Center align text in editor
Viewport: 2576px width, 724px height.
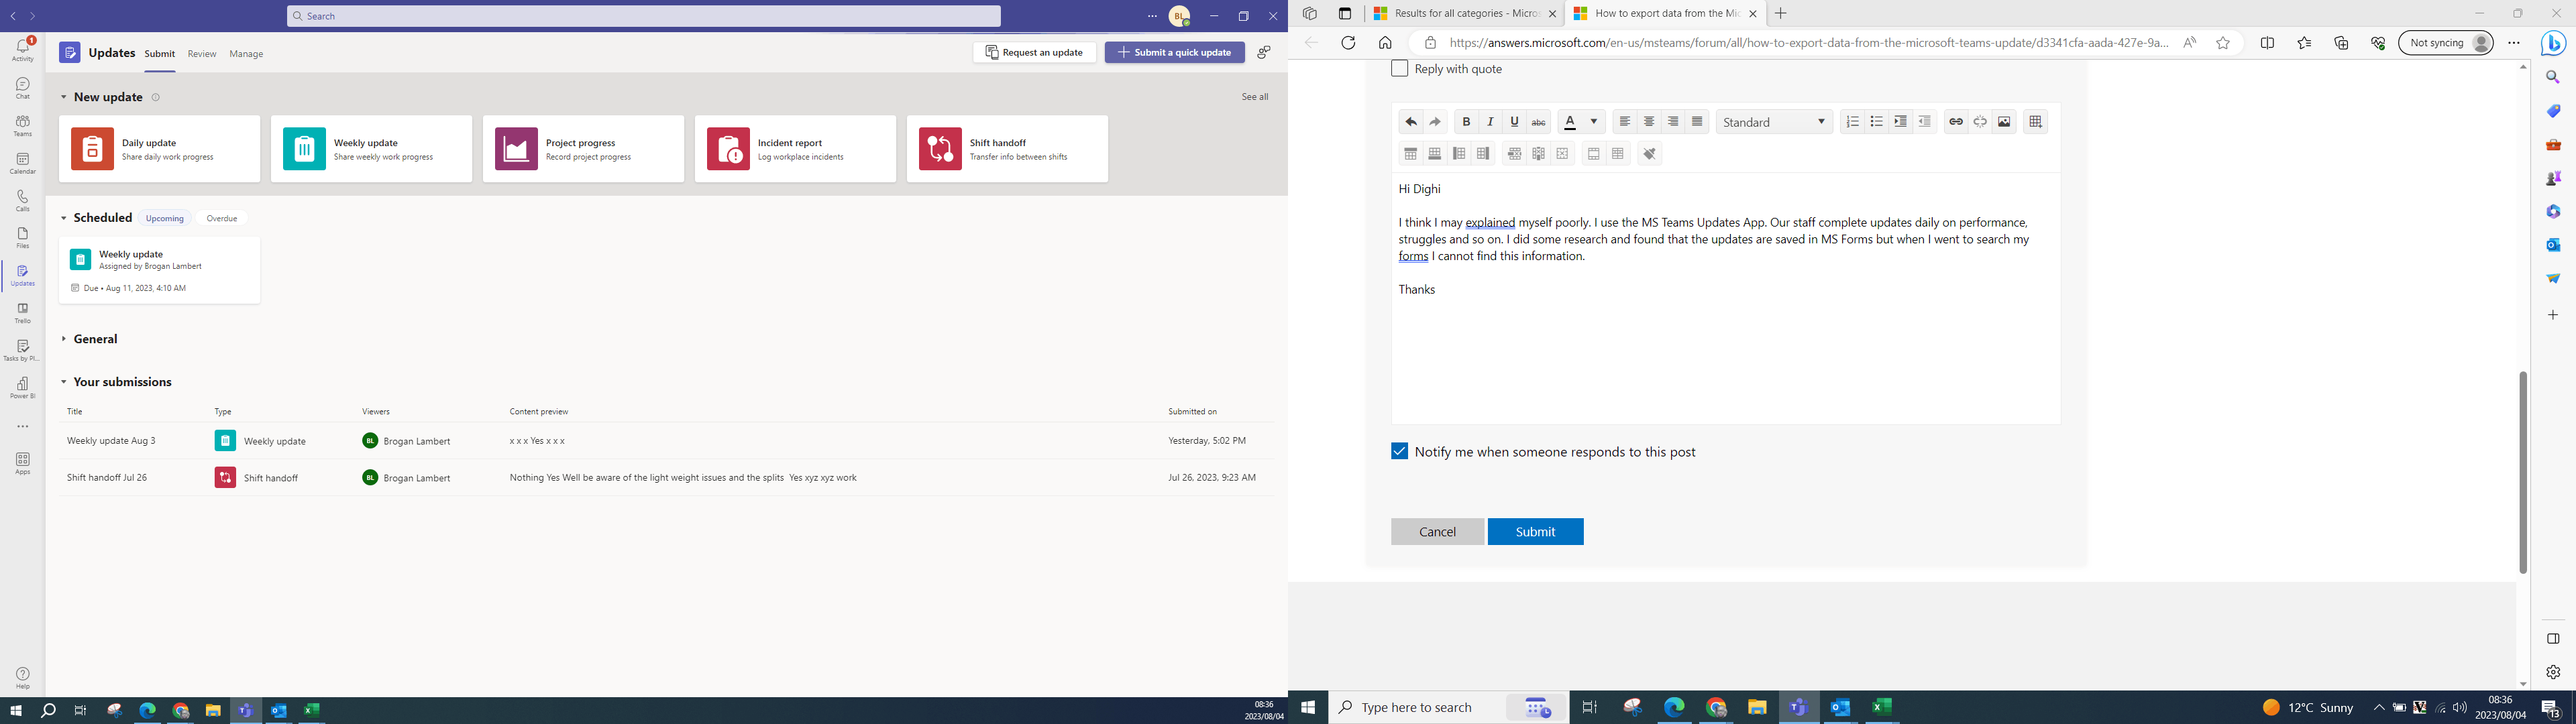point(1649,122)
